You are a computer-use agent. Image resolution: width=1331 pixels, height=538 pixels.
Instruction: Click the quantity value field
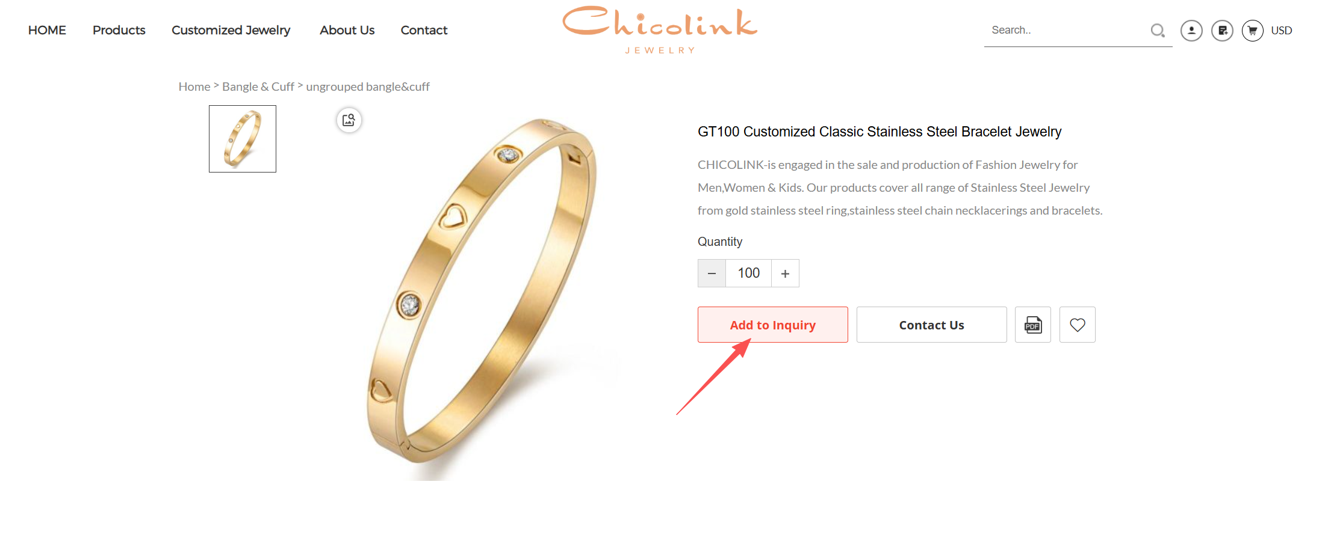749,274
